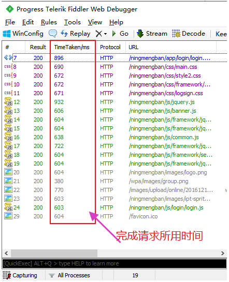Open the Rules menu
This screenshot has height=282, width=229.
pyautogui.click(x=49, y=22)
